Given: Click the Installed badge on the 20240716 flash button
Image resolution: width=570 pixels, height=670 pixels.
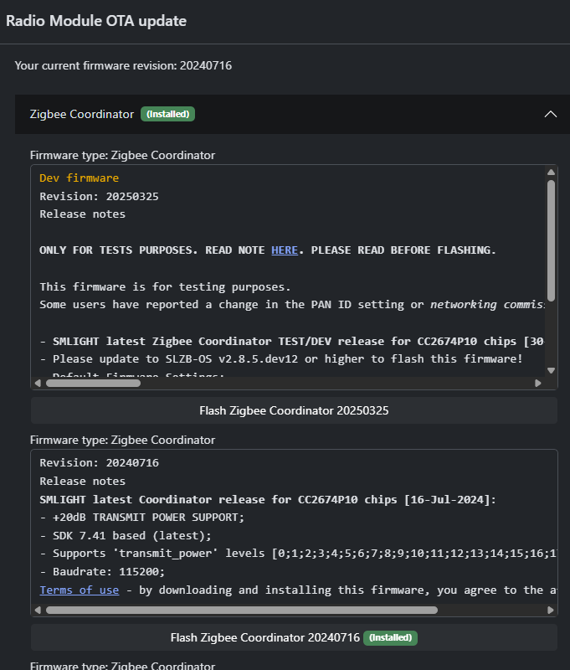Looking at the screenshot, I should 390,637.
